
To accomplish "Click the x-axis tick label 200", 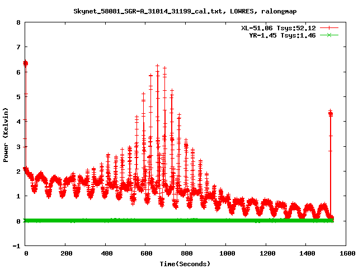I will click(67, 253).
